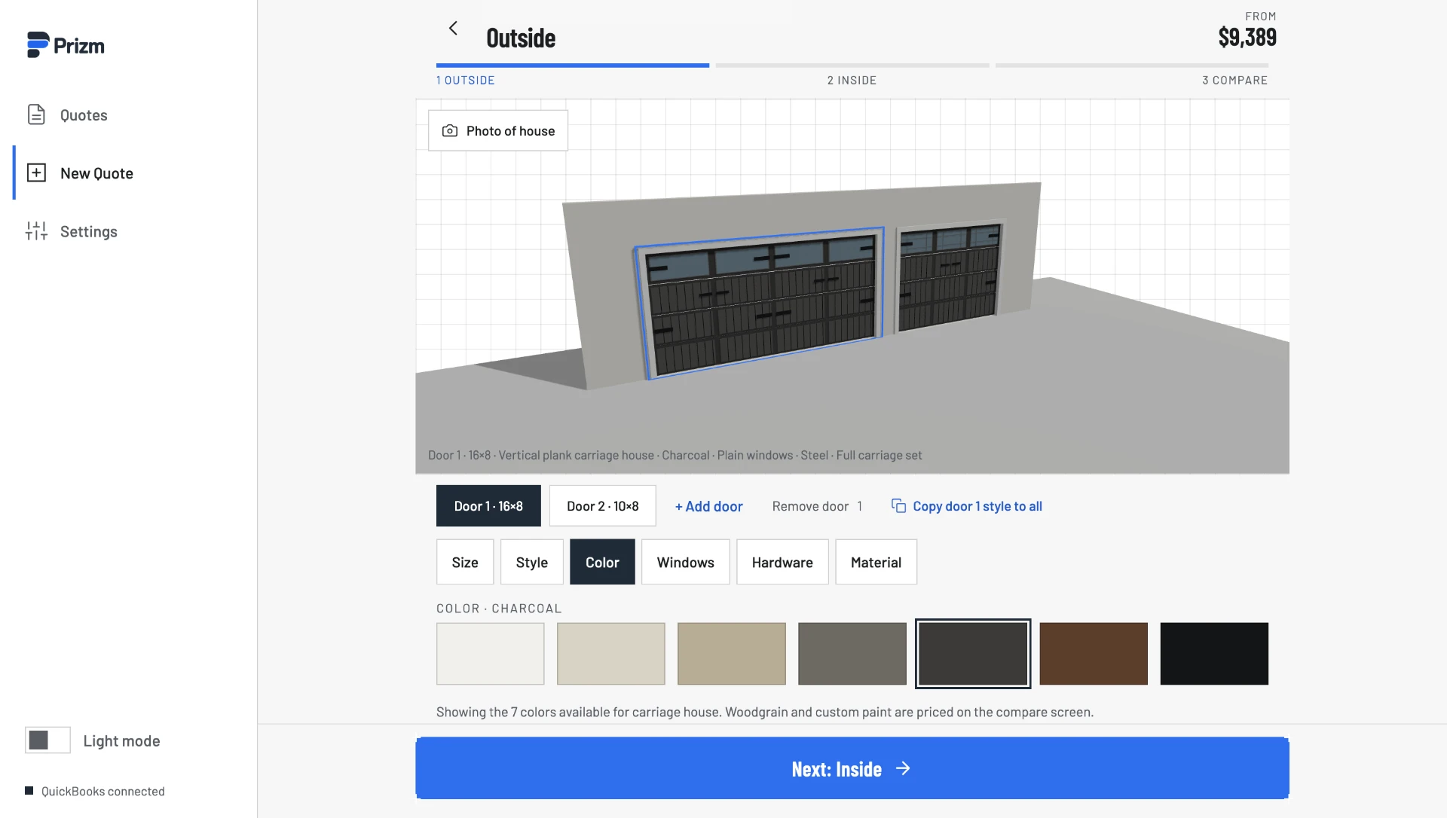Click + Add door link

708,506
